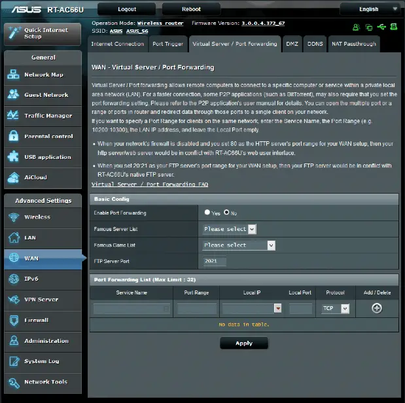
Task: Open the English language dropdown
Action: [x=372, y=9]
